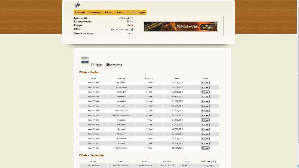Click Kaufen for the Autoteile 119 m² row

205,120
